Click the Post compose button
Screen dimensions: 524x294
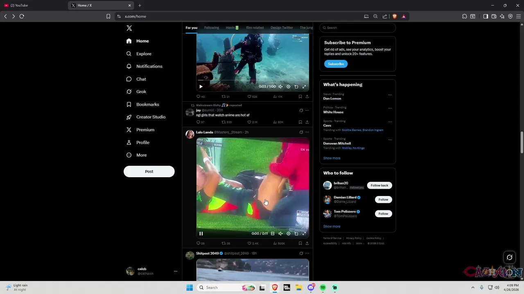click(x=149, y=171)
